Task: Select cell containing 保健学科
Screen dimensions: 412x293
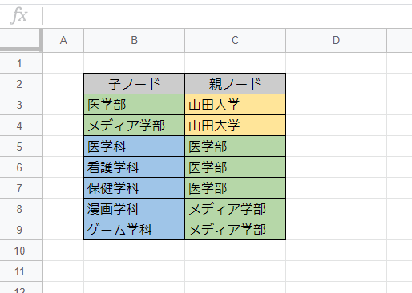Action: 134,188
